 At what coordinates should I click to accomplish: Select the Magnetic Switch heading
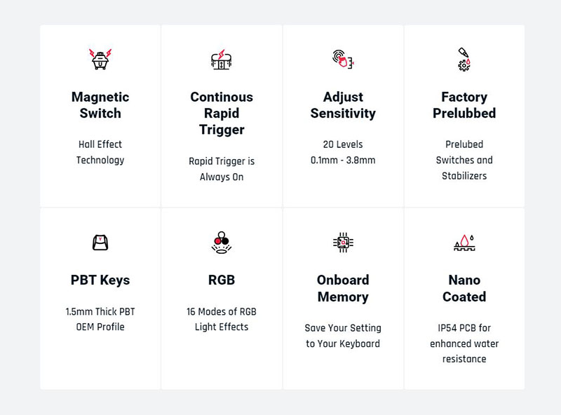(100, 105)
